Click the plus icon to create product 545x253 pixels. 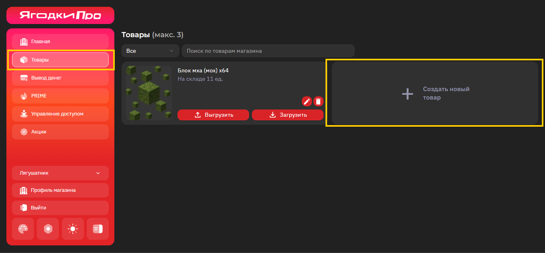[407, 94]
